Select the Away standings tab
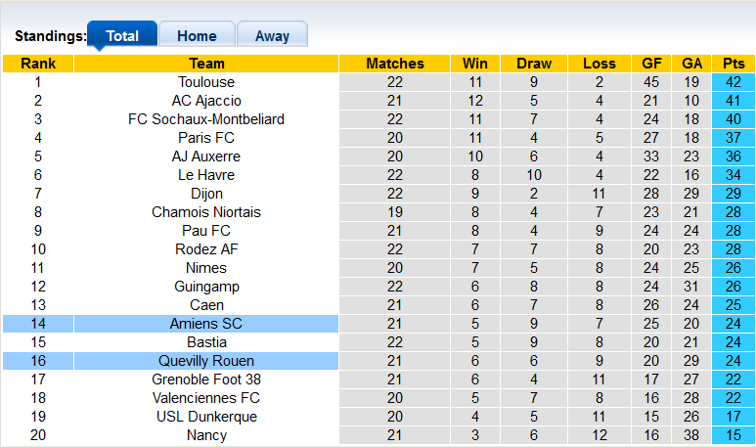Image resolution: width=756 pixels, height=447 pixels. (x=272, y=35)
